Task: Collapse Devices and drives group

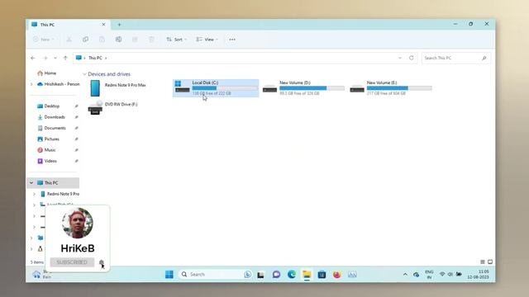Action: click(84, 74)
